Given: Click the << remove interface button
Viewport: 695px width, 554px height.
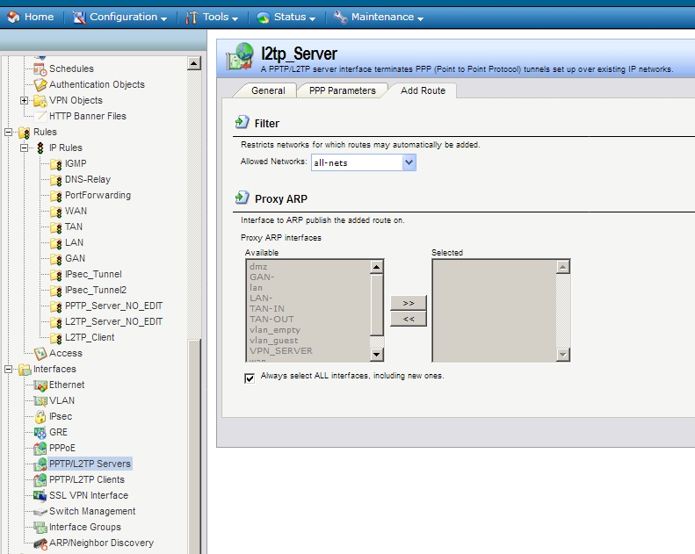Looking at the screenshot, I should click(x=409, y=319).
